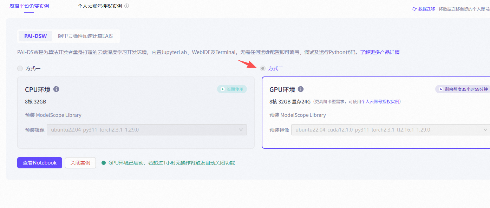Click the 数据迁移 sync icon
Viewport: 490px width, 208px height.
coord(414,9)
